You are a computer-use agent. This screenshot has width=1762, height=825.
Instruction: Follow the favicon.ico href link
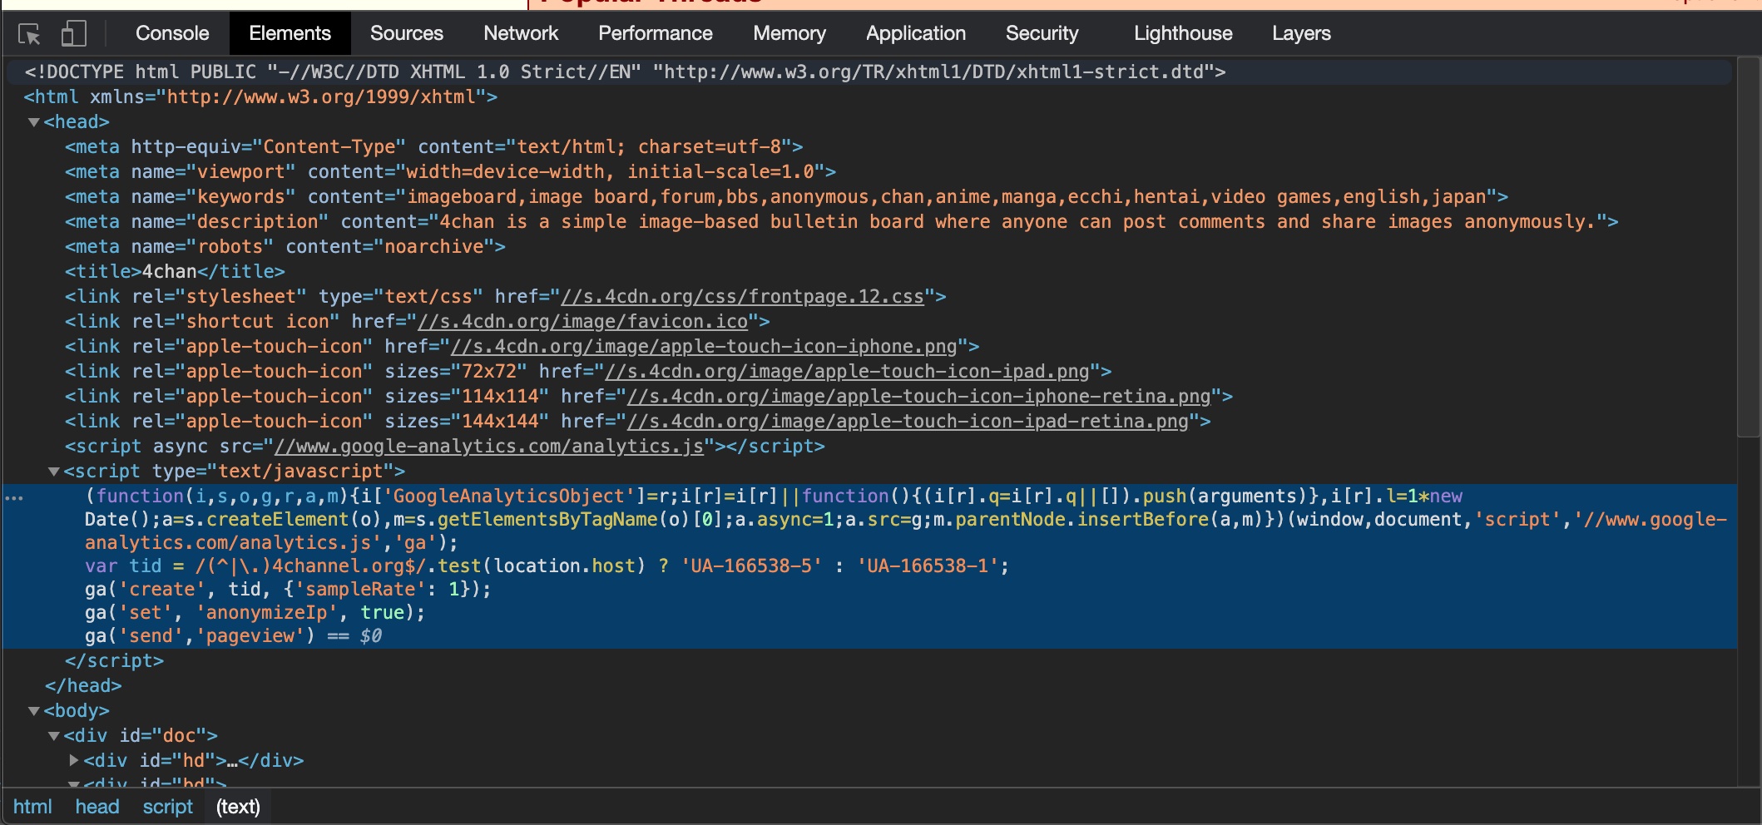click(582, 322)
